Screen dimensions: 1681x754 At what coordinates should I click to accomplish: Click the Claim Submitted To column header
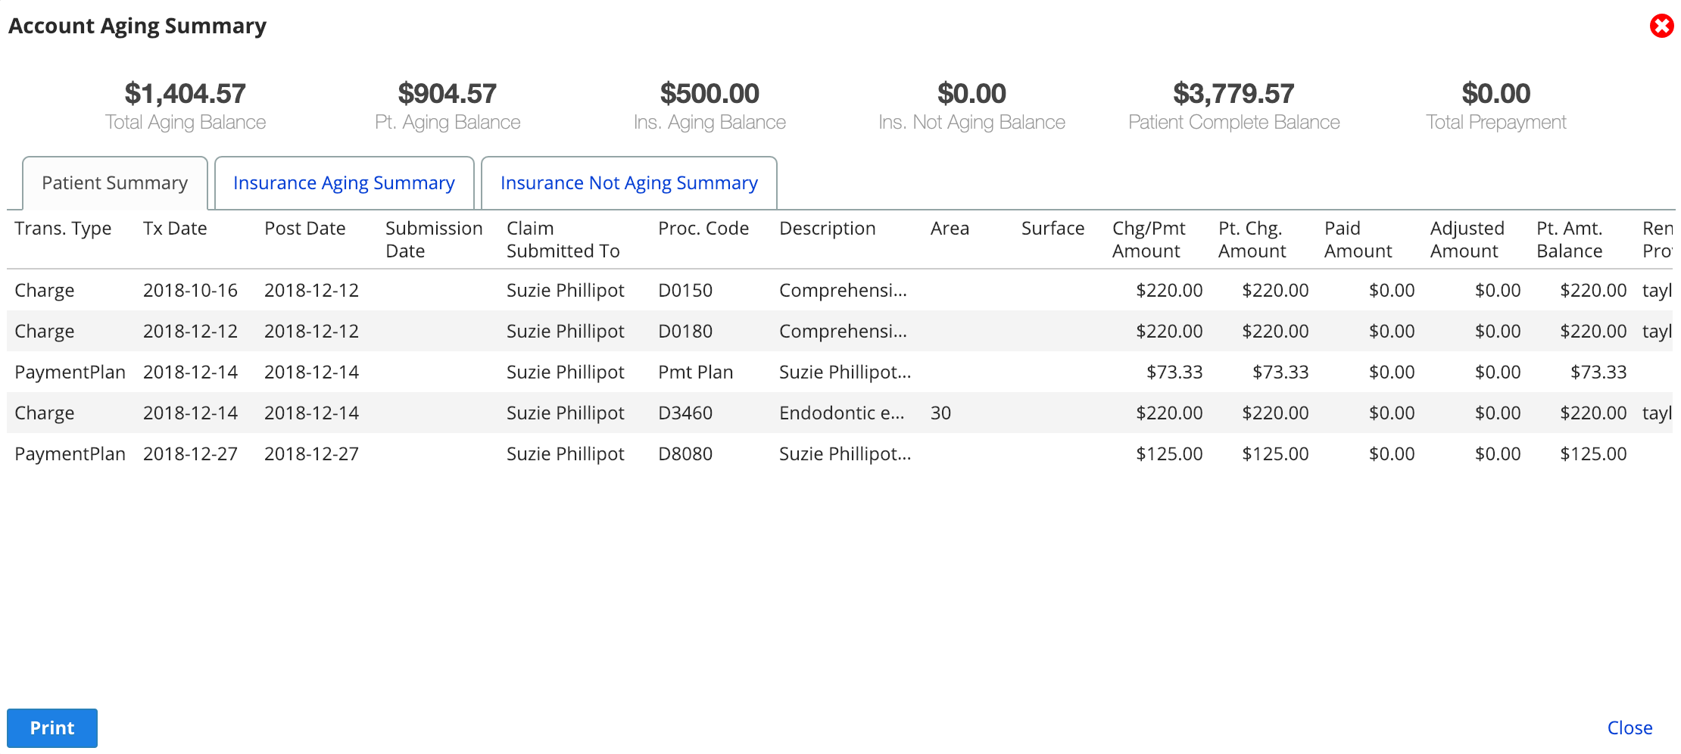point(563,239)
